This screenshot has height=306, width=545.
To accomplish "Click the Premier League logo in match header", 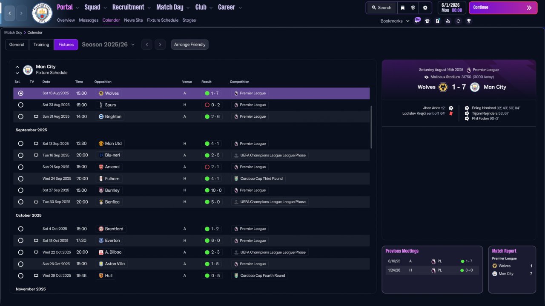I will coord(469,70).
